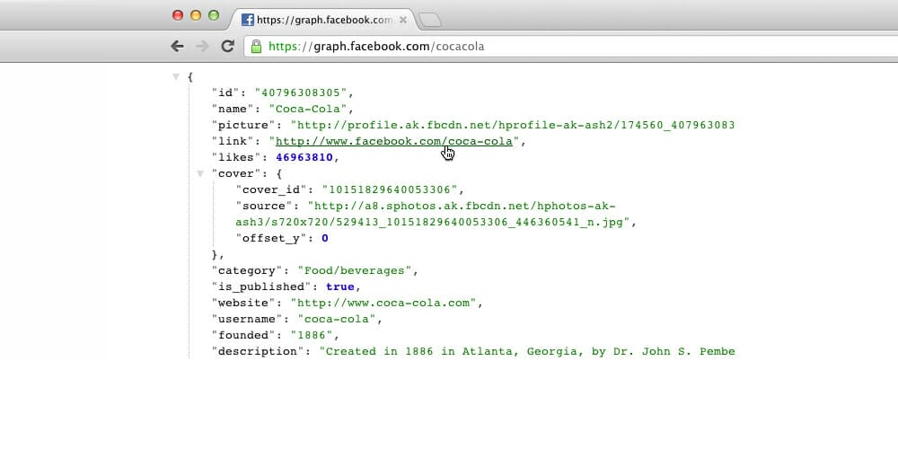Screen dimensions: 898x449
Task: Click the id value "40796308305"
Action: click(301, 92)
